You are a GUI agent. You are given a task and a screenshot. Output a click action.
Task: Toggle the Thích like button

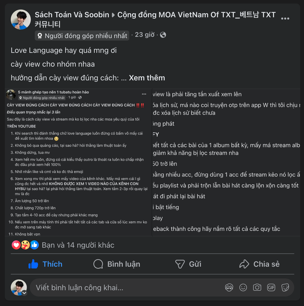[45, 264]
